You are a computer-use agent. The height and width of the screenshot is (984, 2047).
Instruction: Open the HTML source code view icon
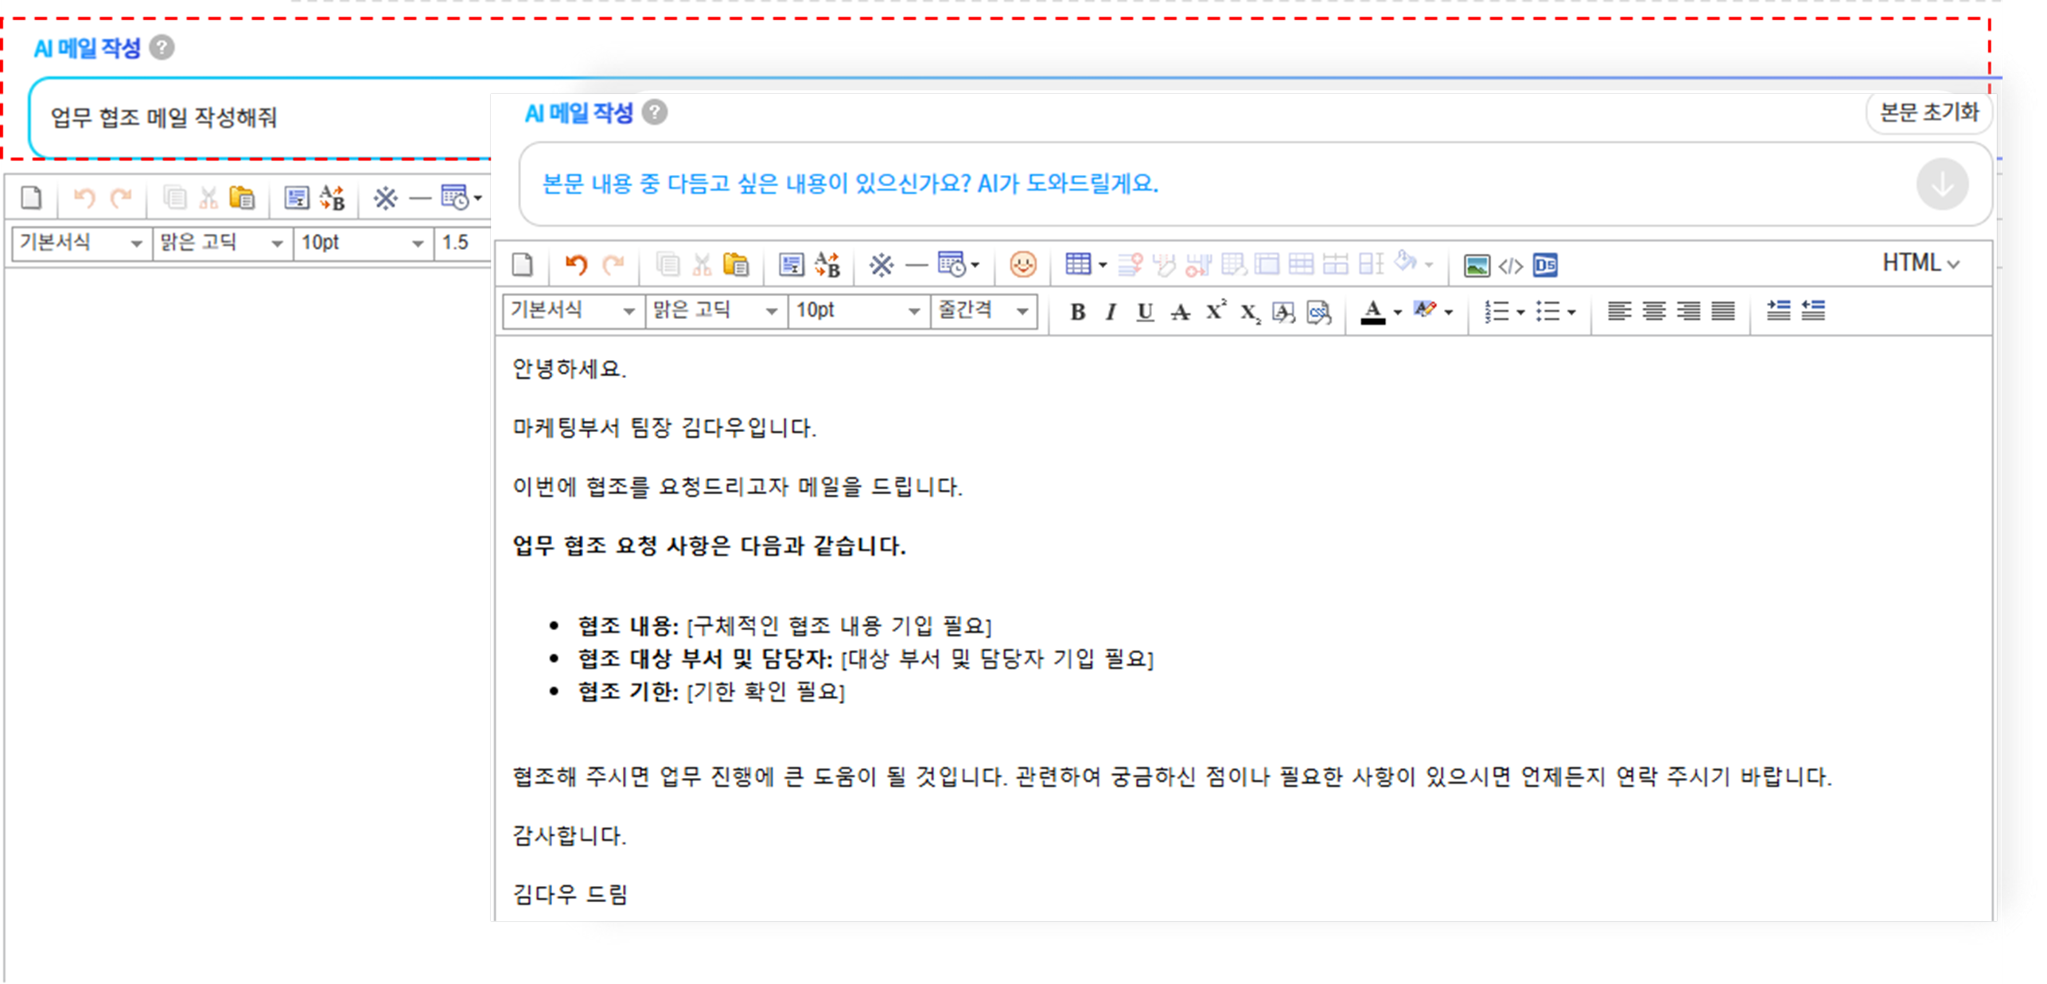coord(1511,266)
